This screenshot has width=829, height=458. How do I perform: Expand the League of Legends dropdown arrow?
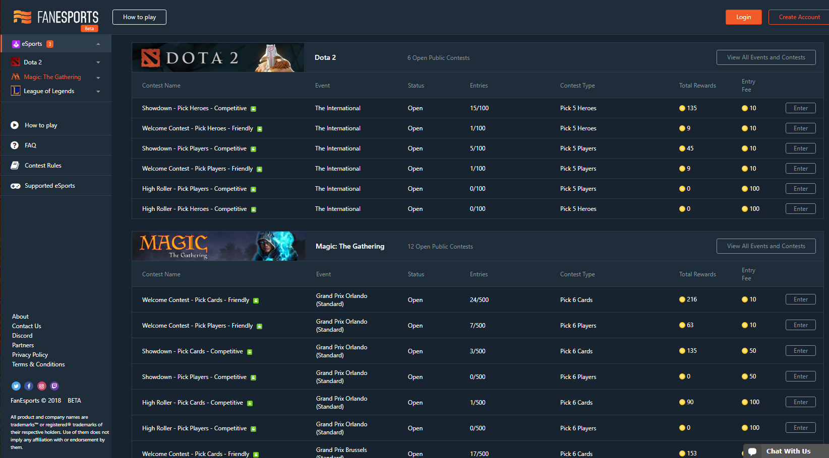point(98,92)
